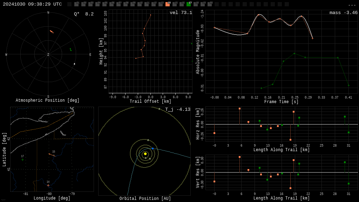Click the T_j -4.13 Tisserand label
359x202 pixels.
(178, 109)
